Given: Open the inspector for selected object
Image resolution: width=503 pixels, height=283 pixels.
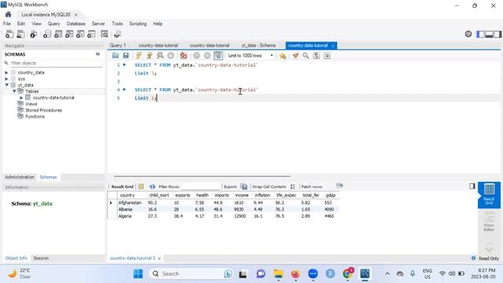Looking at the screenshot, I should (x=33, y=34).
